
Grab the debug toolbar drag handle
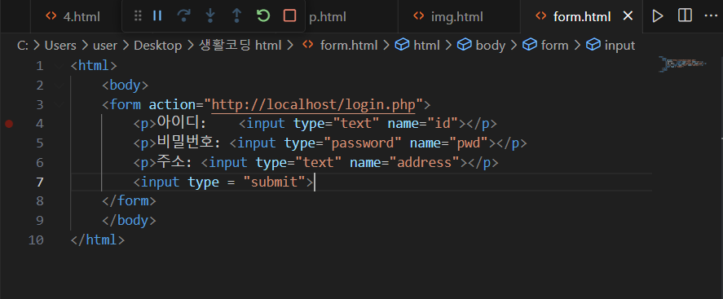point(138,16)
